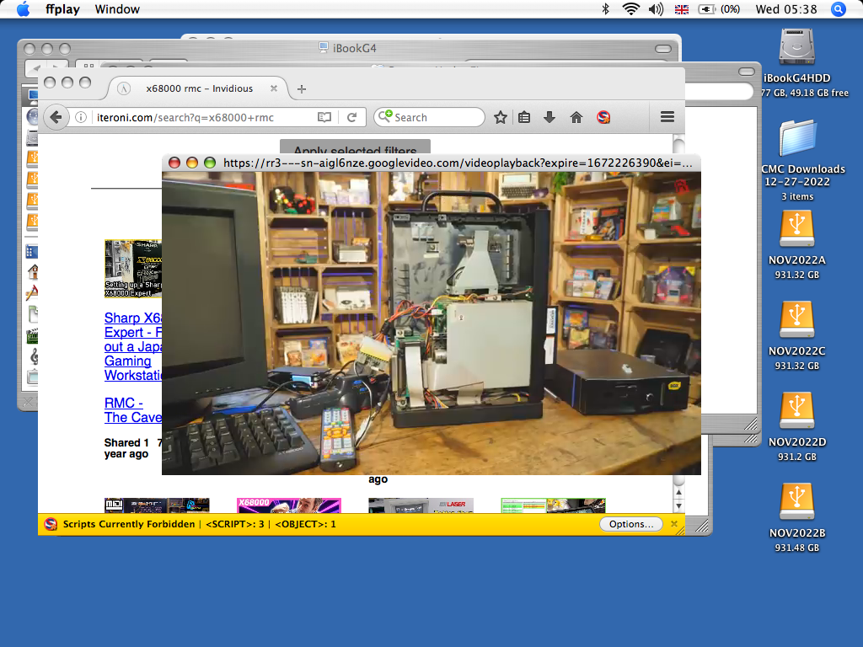The width and height of the screenshot is (863, 647).
Task: Click iBookG4 window toolbar toggle pill
Action: point(662,48)
